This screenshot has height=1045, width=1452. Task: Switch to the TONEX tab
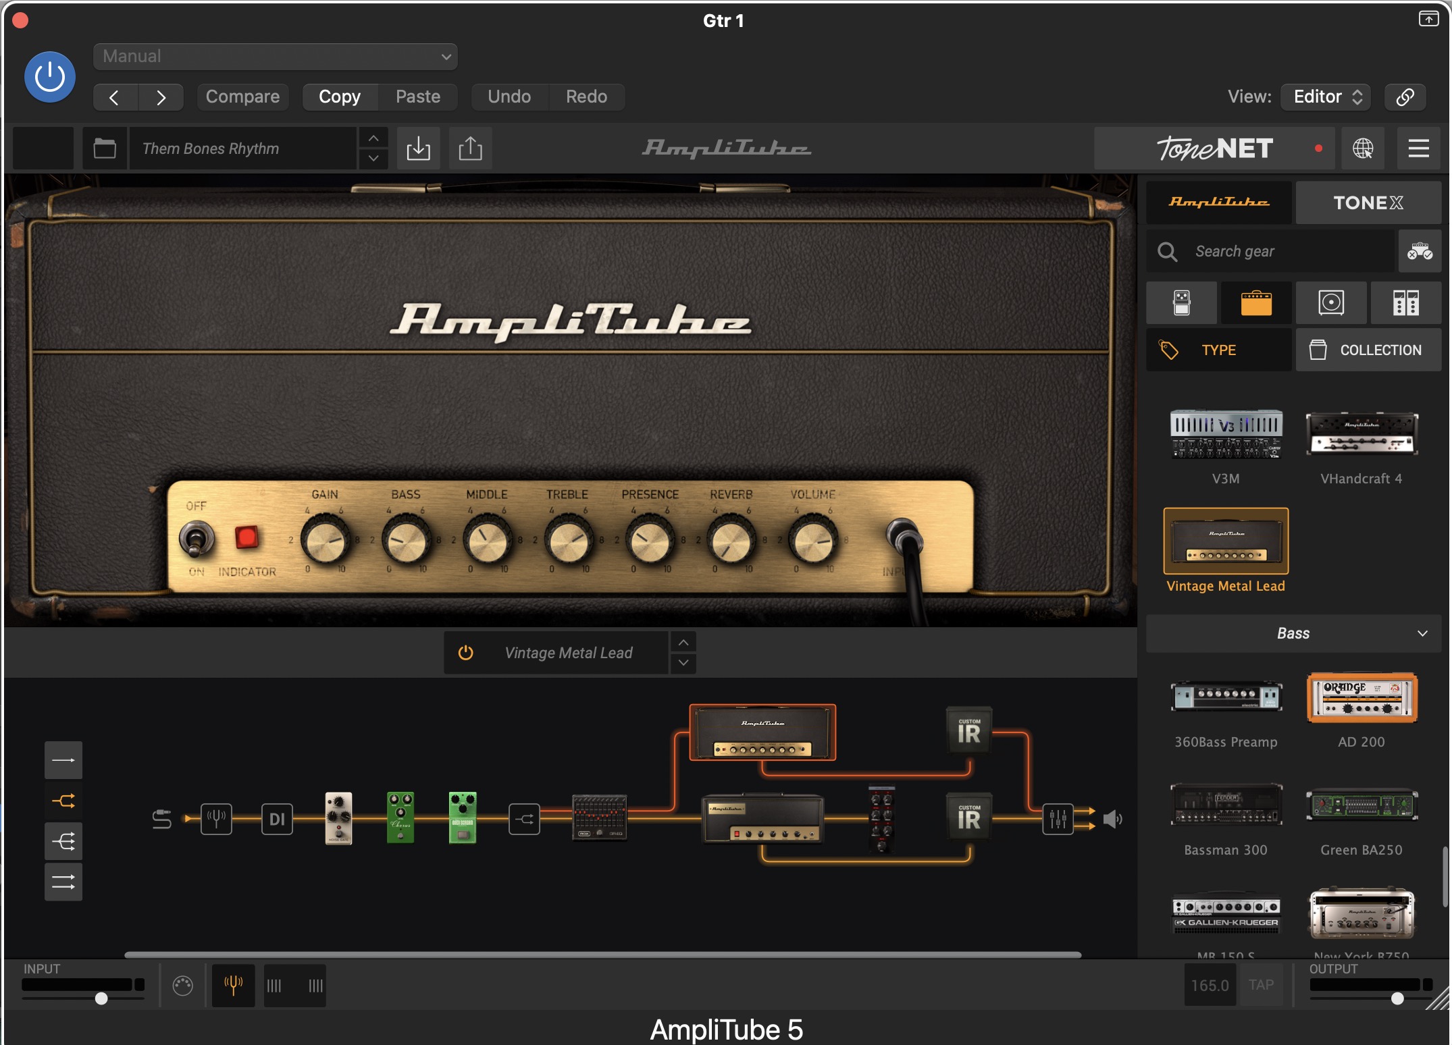tap(1368, 203)
